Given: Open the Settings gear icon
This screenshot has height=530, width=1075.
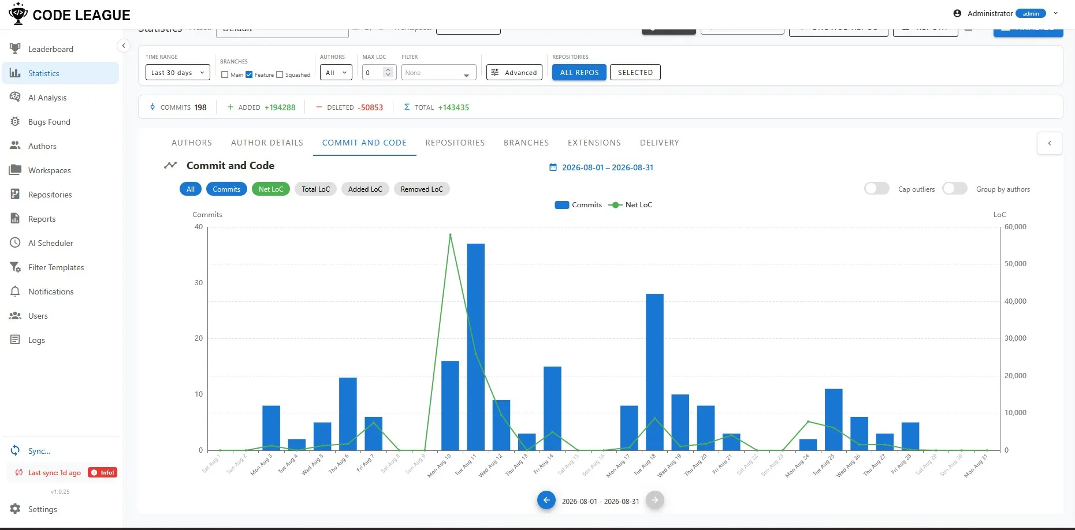Looking at the screenshot, I should pyautogui.click(x=16, y=509).
